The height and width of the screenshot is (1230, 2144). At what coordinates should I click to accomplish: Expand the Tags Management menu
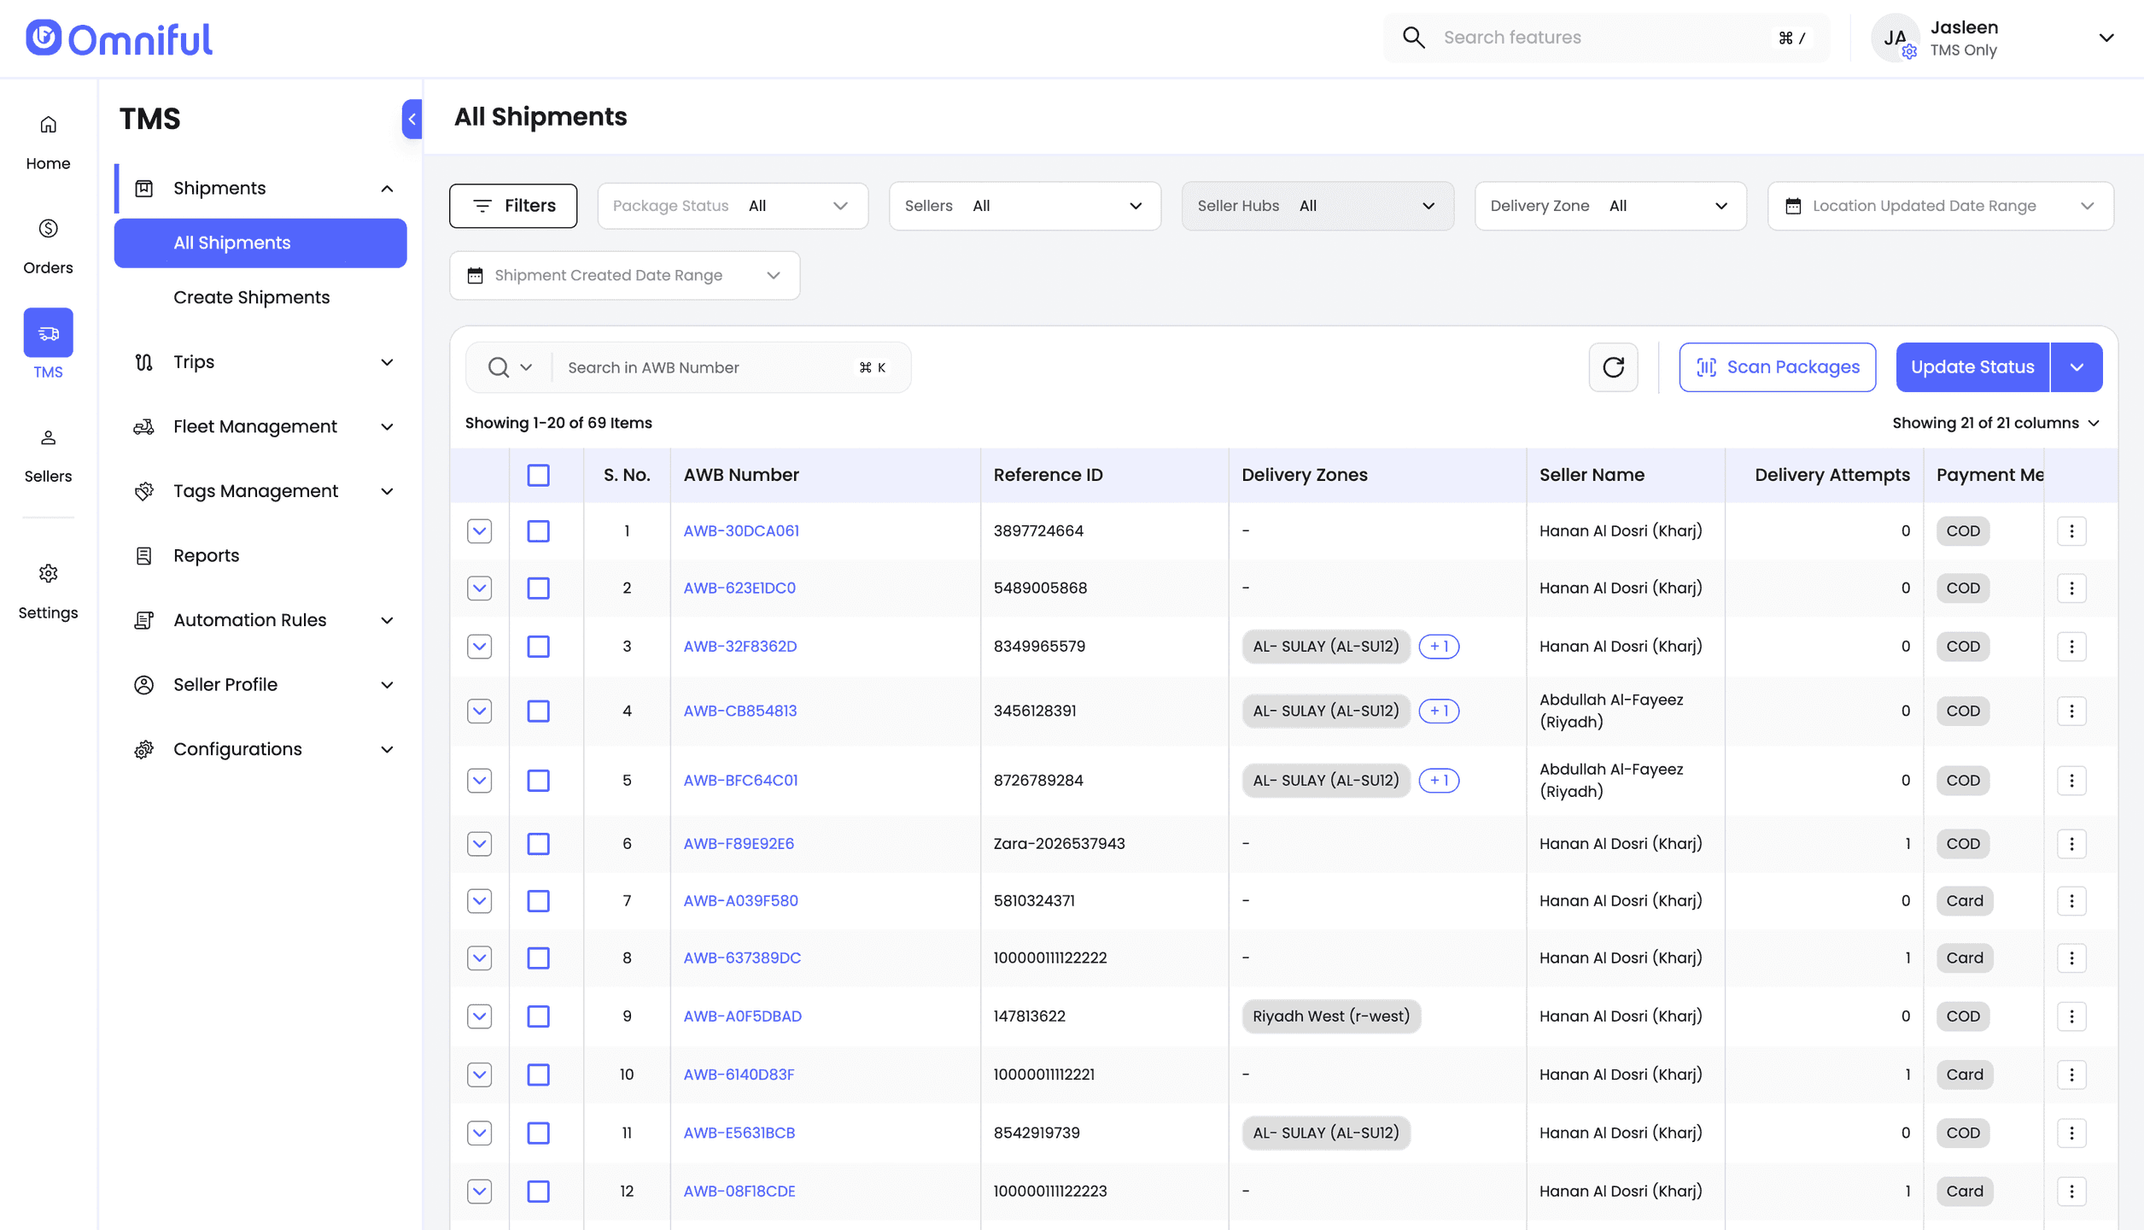(x=260, y=491)
